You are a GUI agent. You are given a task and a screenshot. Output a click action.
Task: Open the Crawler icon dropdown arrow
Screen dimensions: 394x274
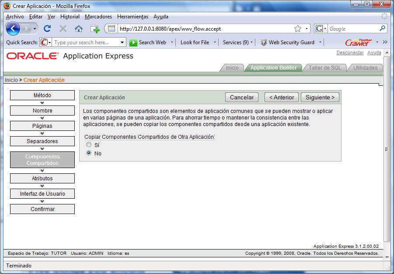[x=49, y=42]
